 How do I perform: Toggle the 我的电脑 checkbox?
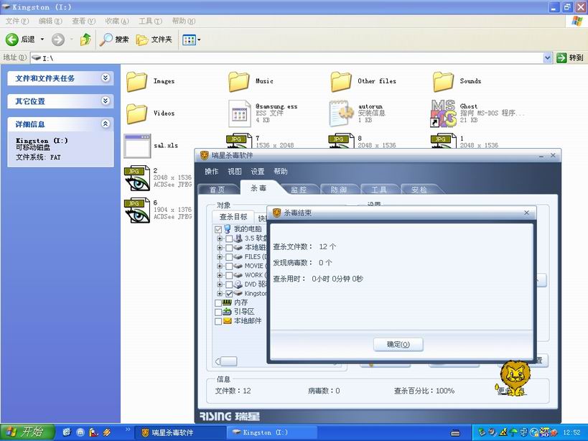coord(218,229)
